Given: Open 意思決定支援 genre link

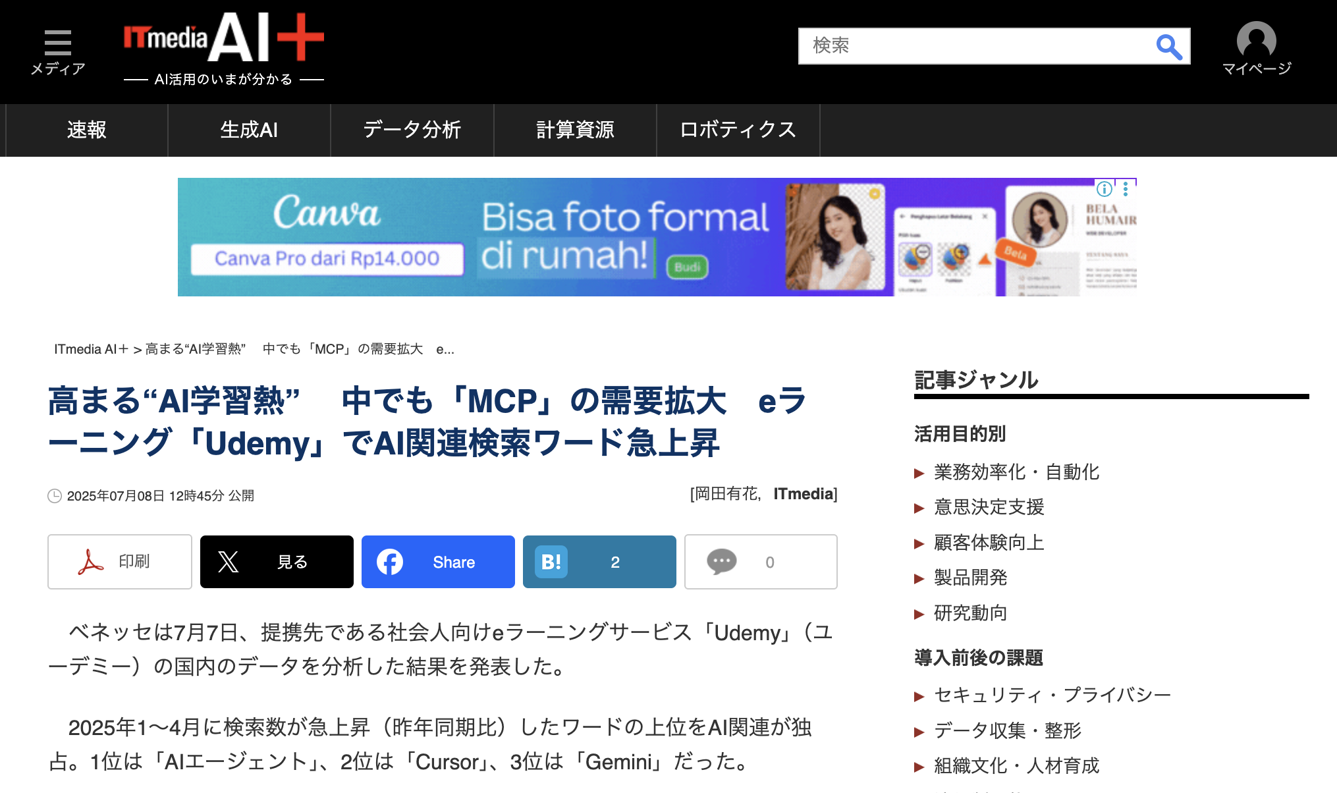Looking at the screenshot, I should (x=989, y=507).
